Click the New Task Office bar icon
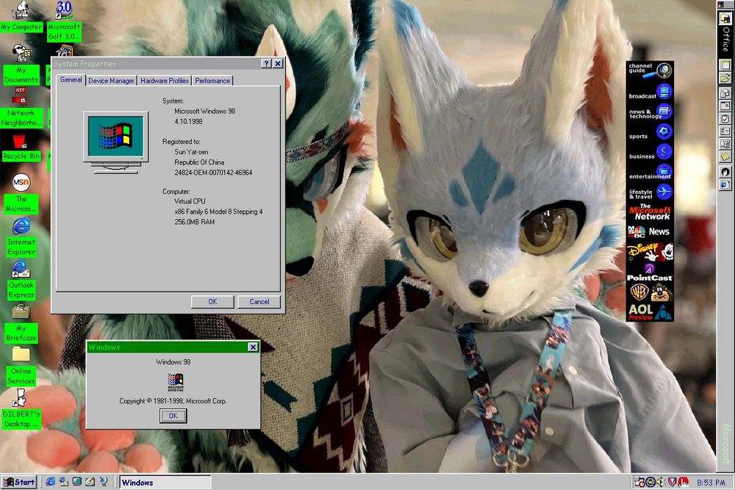Screen dimensions: 735x490 point(725,119)
